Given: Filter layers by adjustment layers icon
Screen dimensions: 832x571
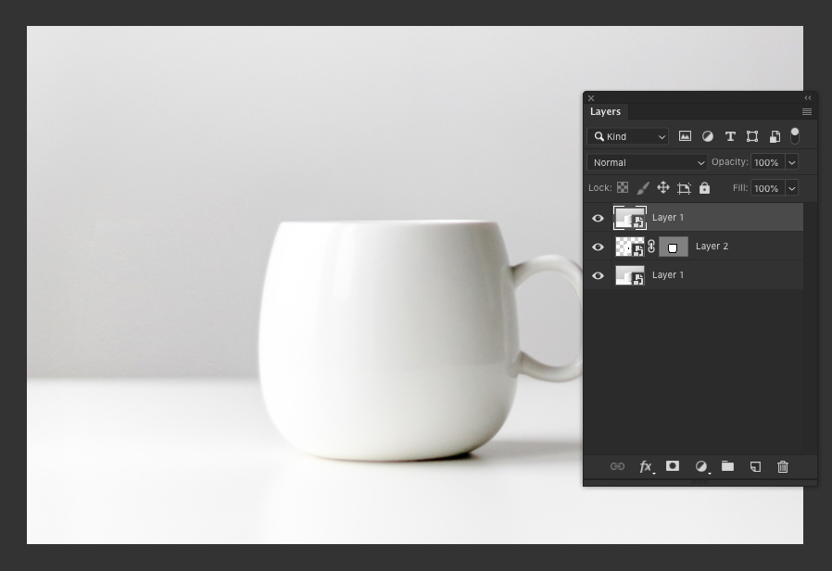Looking at the screenshot, I should pos(707,136).
